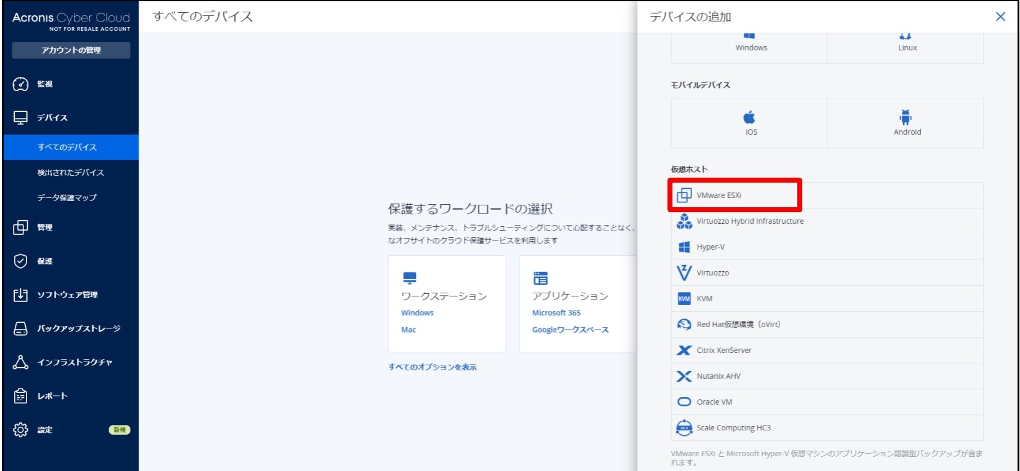1020x471 pixels.
Task: Close the デバイスの追加 panel
Action: (x=1000, y=17)
